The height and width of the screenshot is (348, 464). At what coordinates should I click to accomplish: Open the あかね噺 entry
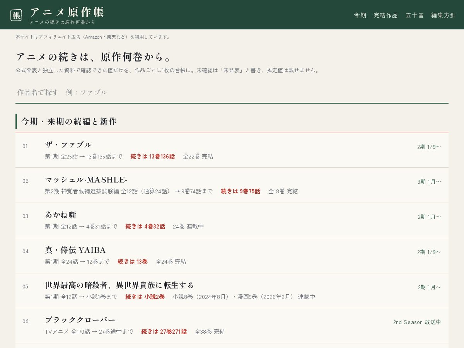click(232, 220)
